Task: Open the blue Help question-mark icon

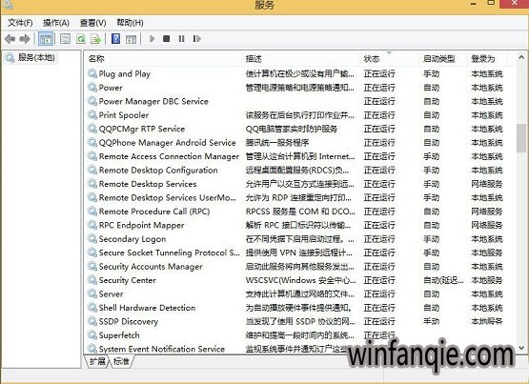Action: 115,39
